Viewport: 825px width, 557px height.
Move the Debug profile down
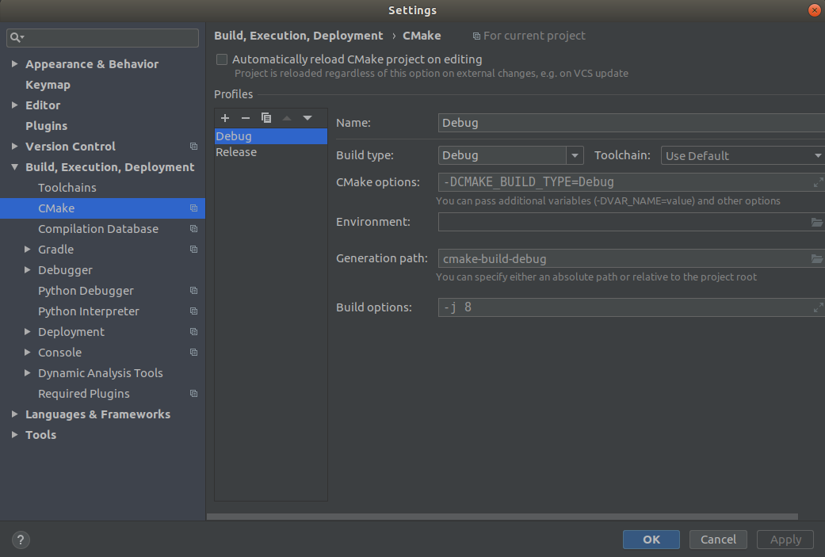click(x=307, y=118)
